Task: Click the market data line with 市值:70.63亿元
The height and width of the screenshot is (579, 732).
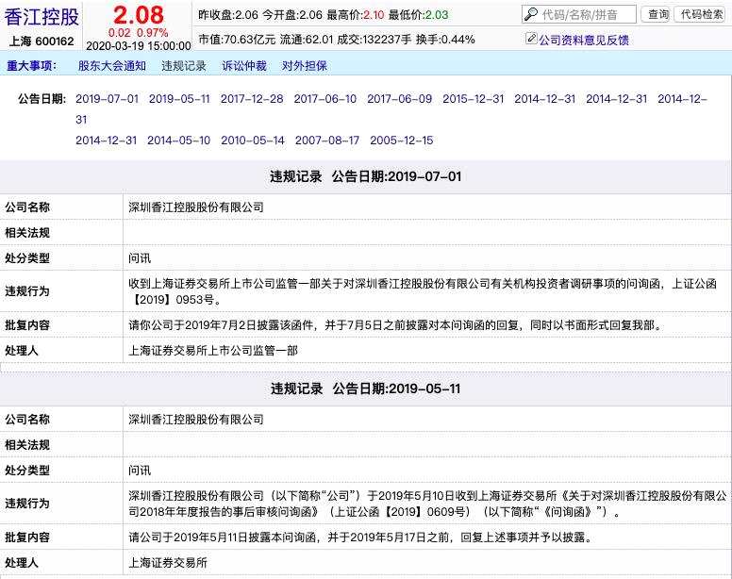Action: point(337,40)
